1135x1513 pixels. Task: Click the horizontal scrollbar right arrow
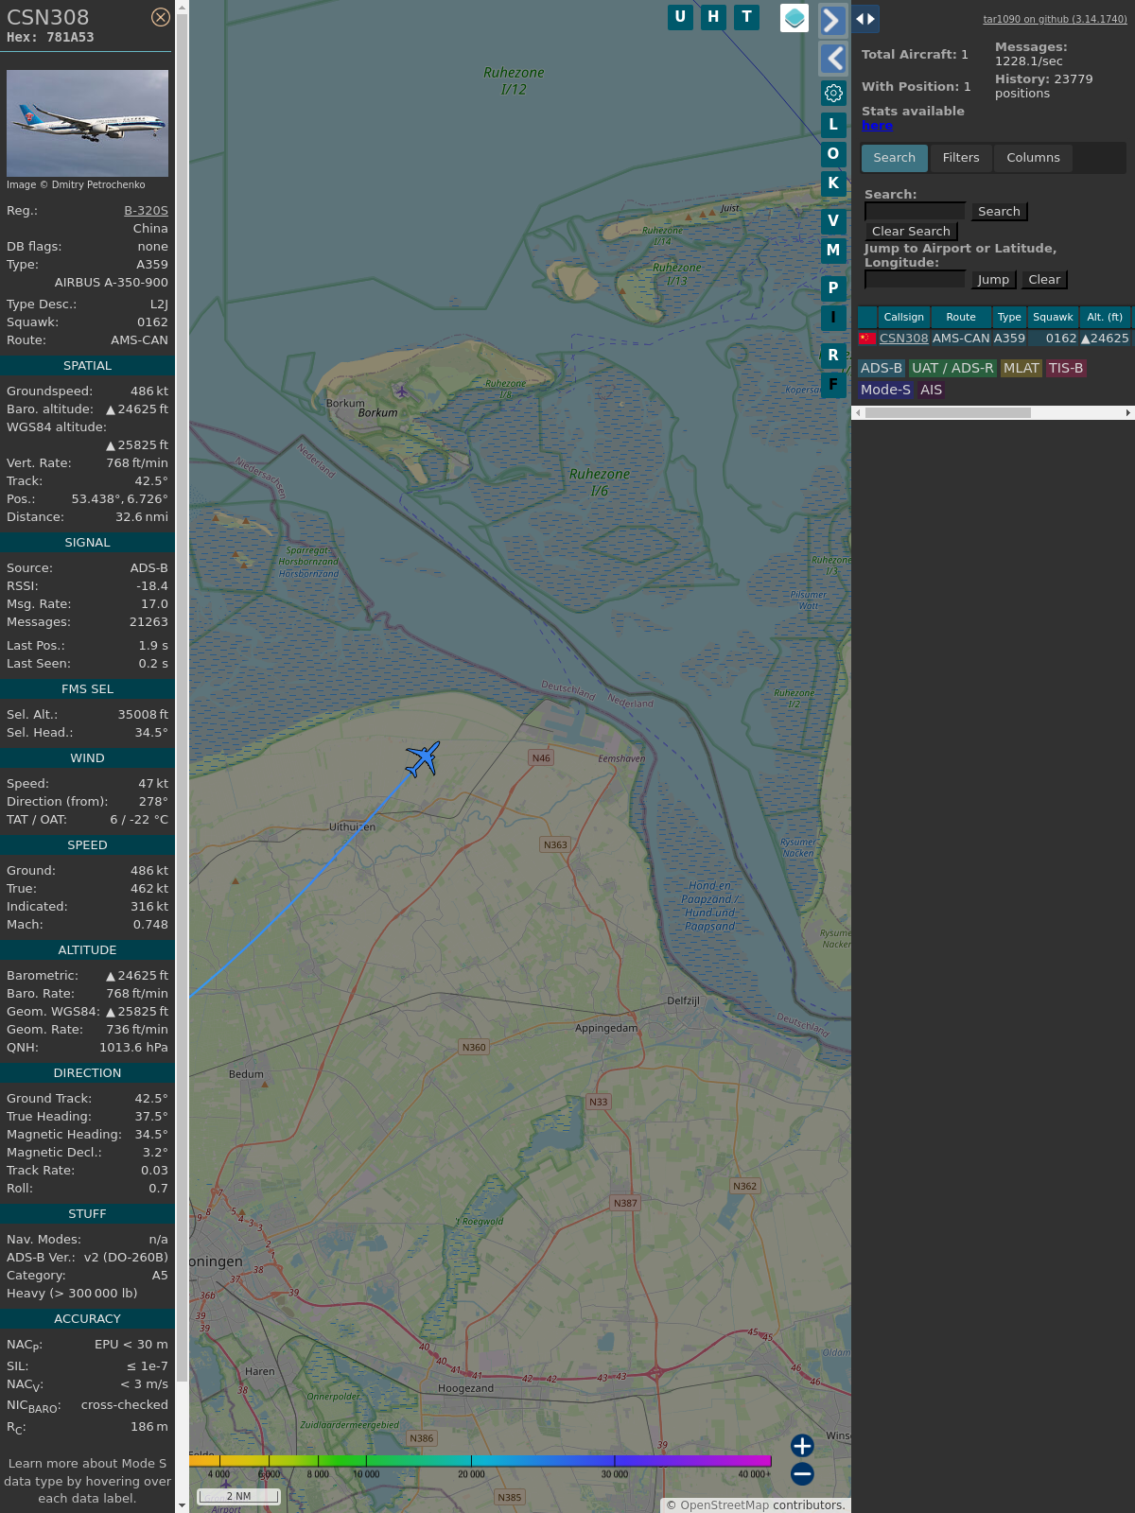tap(1128, 413)
